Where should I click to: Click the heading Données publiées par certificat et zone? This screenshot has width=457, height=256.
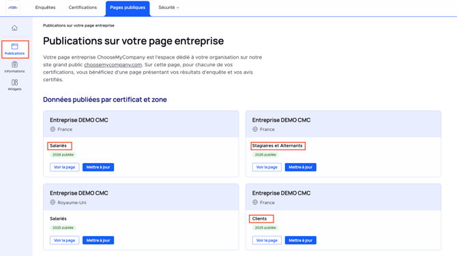(105, 100)
